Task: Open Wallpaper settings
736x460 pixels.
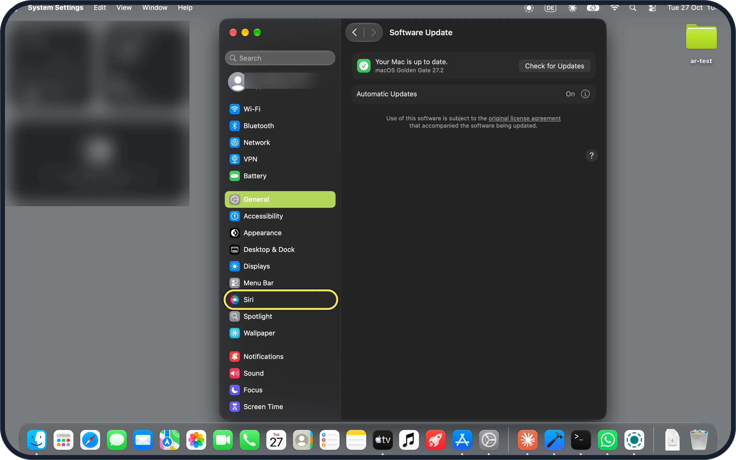Action: click(280, 333)
